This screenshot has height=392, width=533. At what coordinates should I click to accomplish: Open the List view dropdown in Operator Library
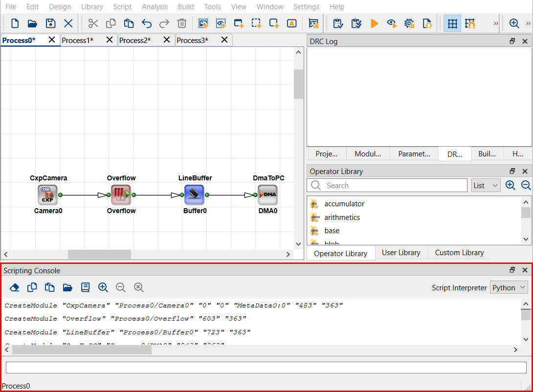[x=486, y=185]
